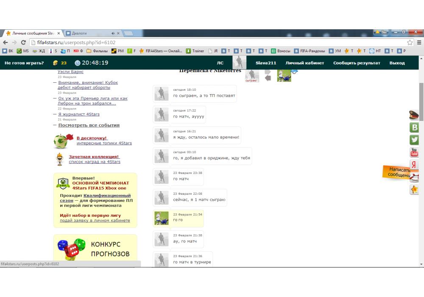Open the Twitter sidebar icon
Image resolution: width=424 pixels, height=297 pixels.
[414, 140]
